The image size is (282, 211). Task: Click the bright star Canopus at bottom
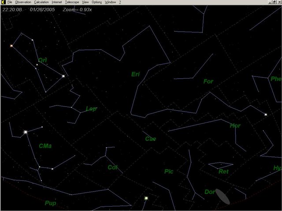tap(146, 198)
